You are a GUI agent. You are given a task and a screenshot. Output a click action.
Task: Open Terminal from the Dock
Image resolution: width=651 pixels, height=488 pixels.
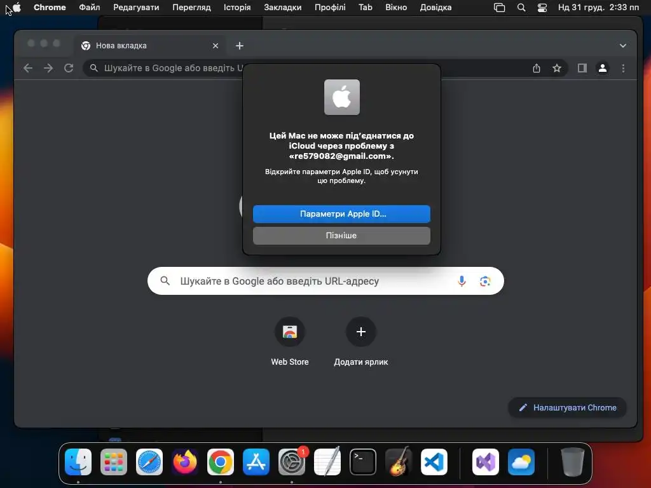point(363,462)
